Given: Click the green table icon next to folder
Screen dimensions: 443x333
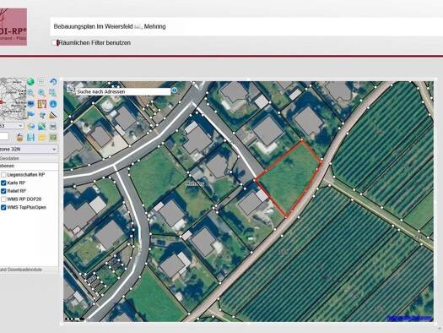Looking at the screenshot, I should (53, 138).
